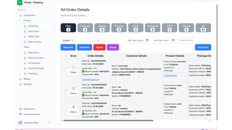Select the Delivered orders tab
232x130 pixels.
coord(153,28)
